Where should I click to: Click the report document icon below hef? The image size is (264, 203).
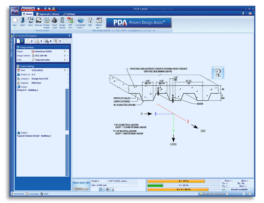tap(112, 190)
